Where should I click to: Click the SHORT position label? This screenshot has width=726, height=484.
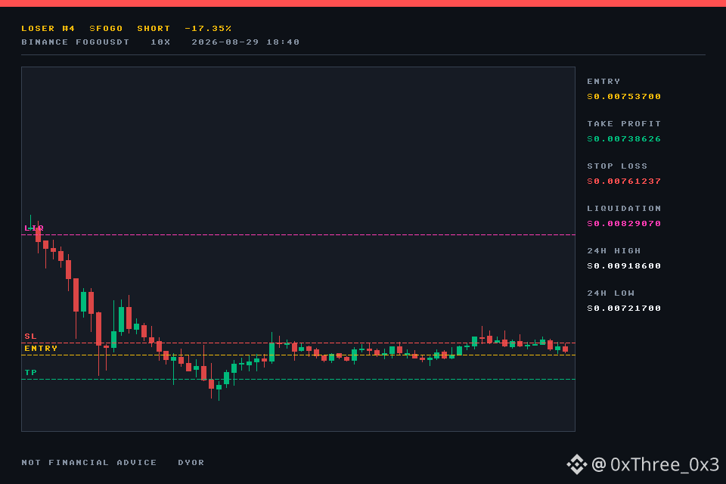(x=154, y=29)
